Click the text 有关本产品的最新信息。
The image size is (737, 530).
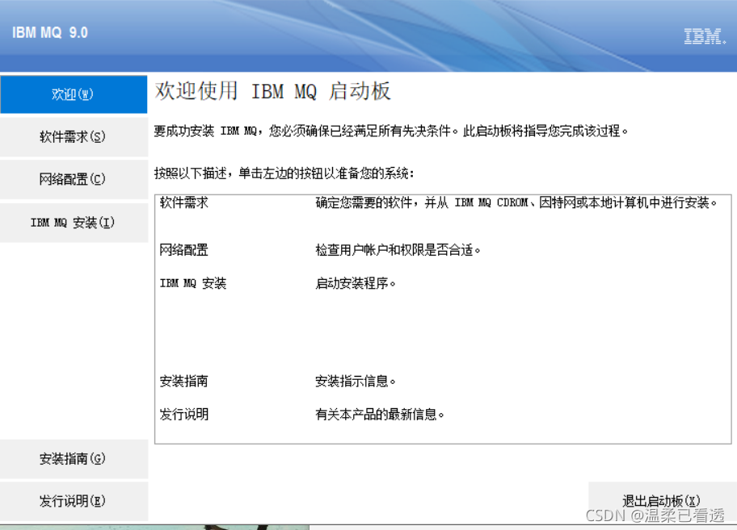coord(380,414)
